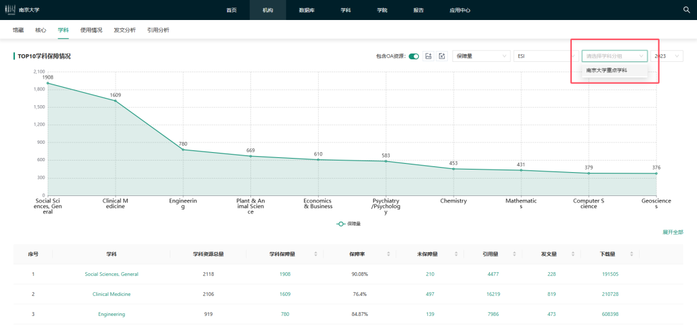
Task: Toggle the 包含OA资源 switch
Action: pyautogui.click(x=414, y=56)
